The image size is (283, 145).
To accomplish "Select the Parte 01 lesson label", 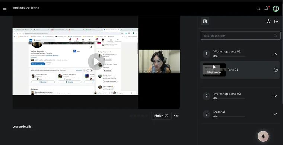I will click(x=233, y=70).
